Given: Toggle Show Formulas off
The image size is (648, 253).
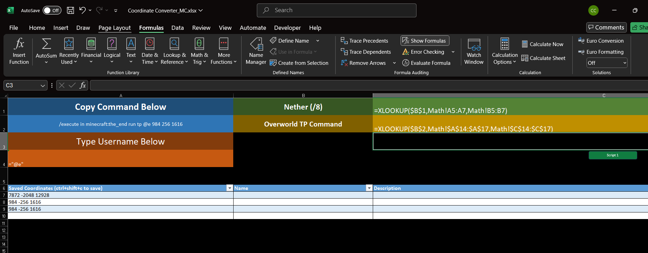Looking at the screenshot, I should pyautogui.click(x=425, y=41).
